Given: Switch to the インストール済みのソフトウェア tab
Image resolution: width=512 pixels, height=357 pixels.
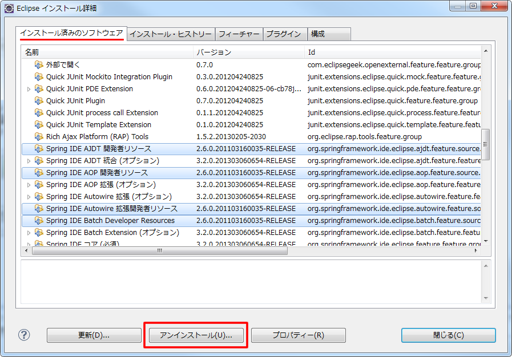Looking at the screenshot, I should point(71,33).
